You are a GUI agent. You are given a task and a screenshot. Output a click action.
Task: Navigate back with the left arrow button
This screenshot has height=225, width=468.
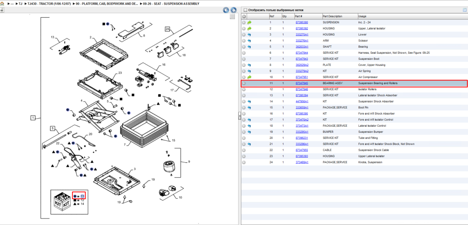[x=226, y=10]
